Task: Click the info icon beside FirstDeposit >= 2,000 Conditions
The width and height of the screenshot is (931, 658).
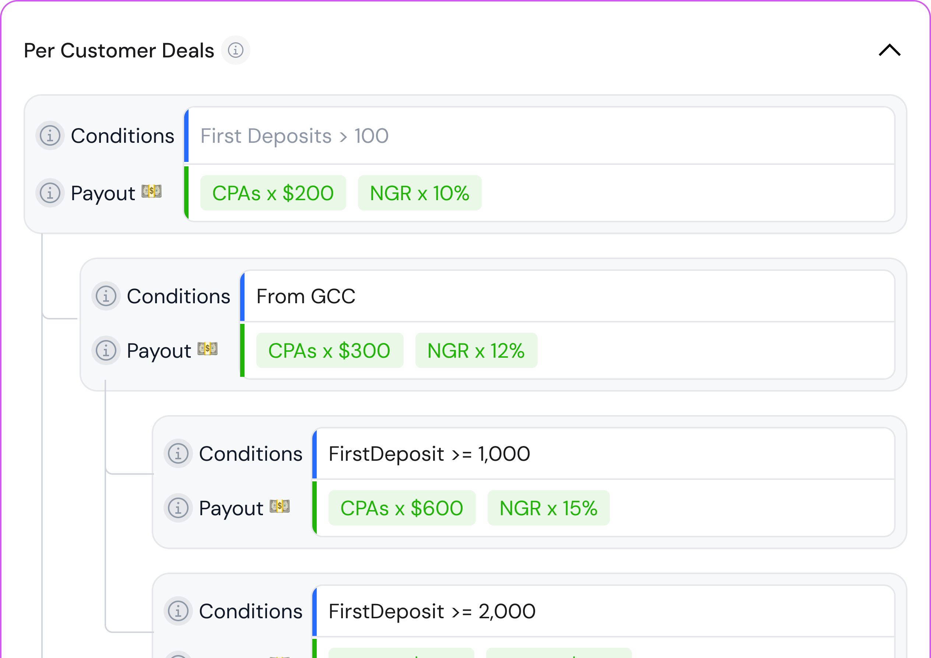Action: point(178,611)
